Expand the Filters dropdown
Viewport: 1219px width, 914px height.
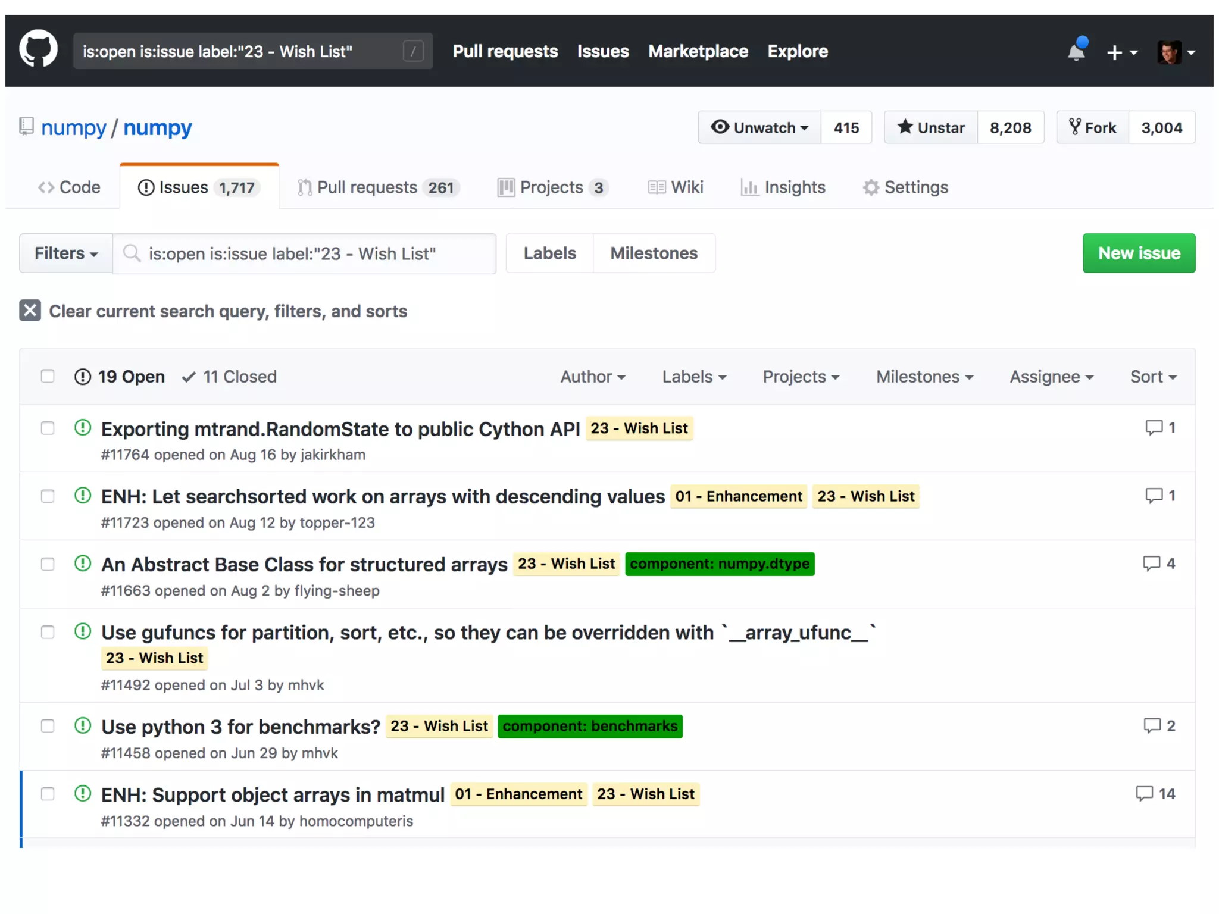[x=65, y=253]
